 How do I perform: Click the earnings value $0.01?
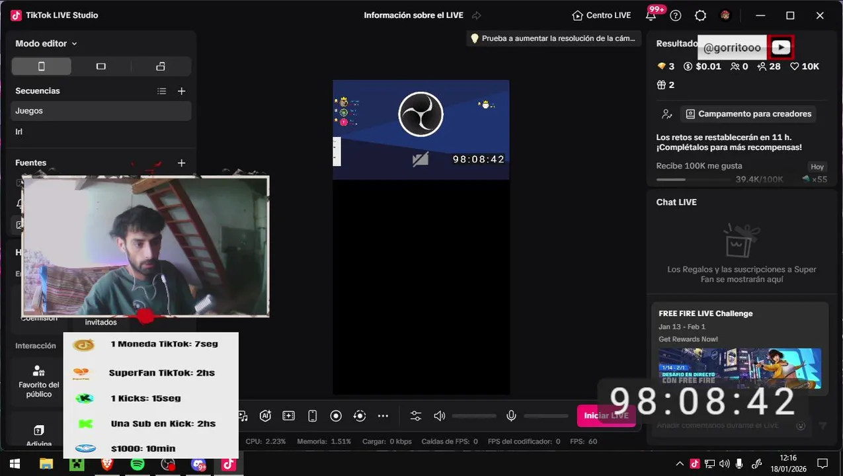702,66
